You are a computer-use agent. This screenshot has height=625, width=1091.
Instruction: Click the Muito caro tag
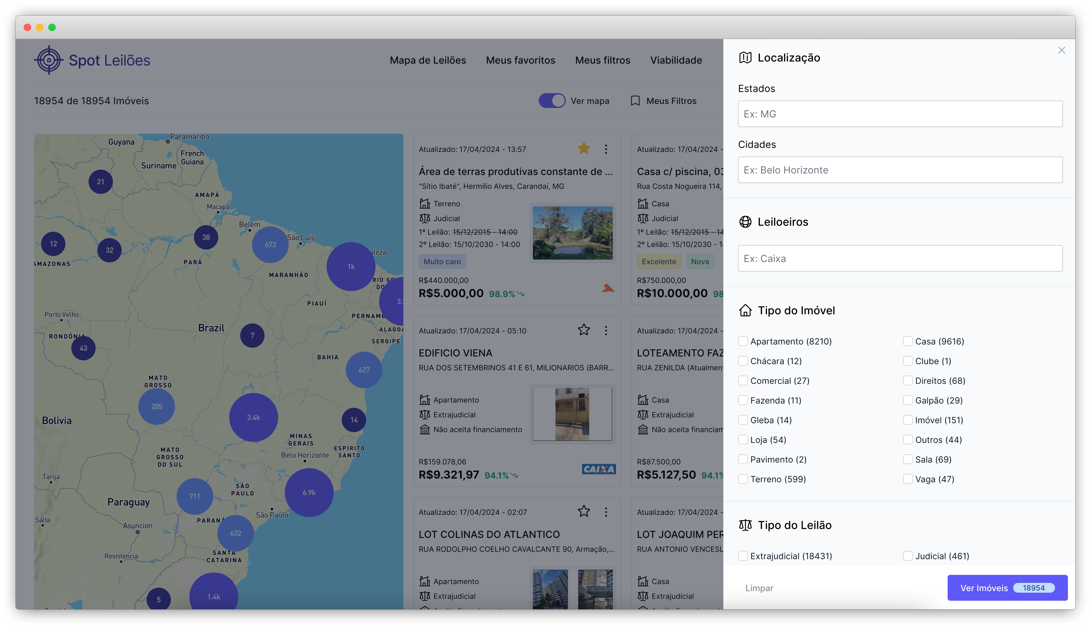click(x=442, y=261)
